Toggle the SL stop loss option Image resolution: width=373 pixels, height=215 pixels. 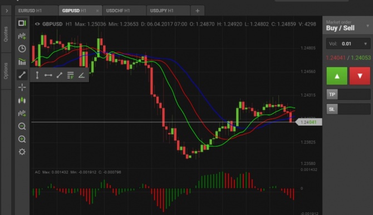[332, 109]
